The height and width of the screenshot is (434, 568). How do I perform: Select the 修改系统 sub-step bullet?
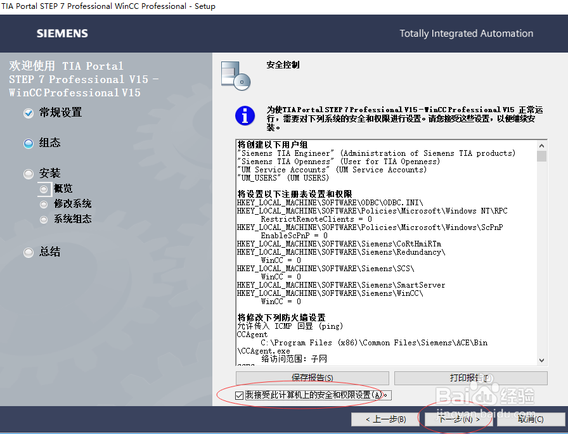(x=44, y=205)
